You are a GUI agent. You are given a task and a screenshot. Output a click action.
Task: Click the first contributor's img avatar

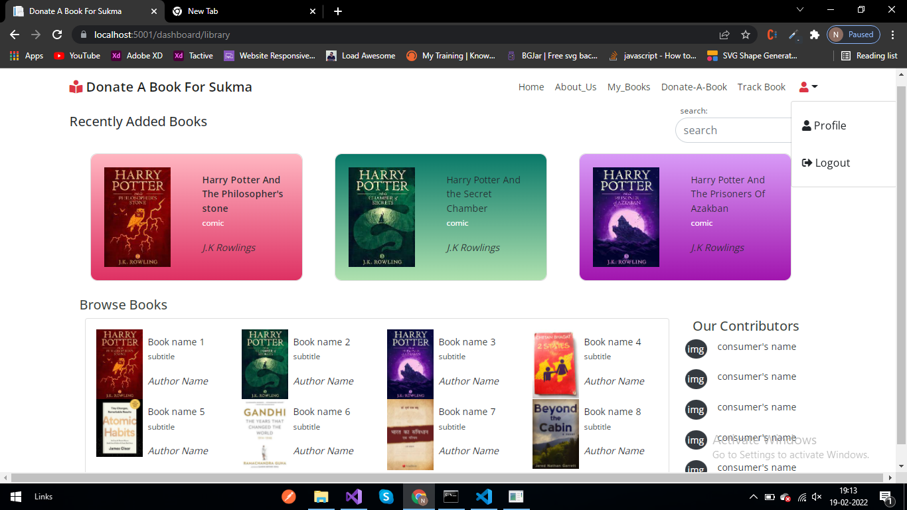(696, 349)
